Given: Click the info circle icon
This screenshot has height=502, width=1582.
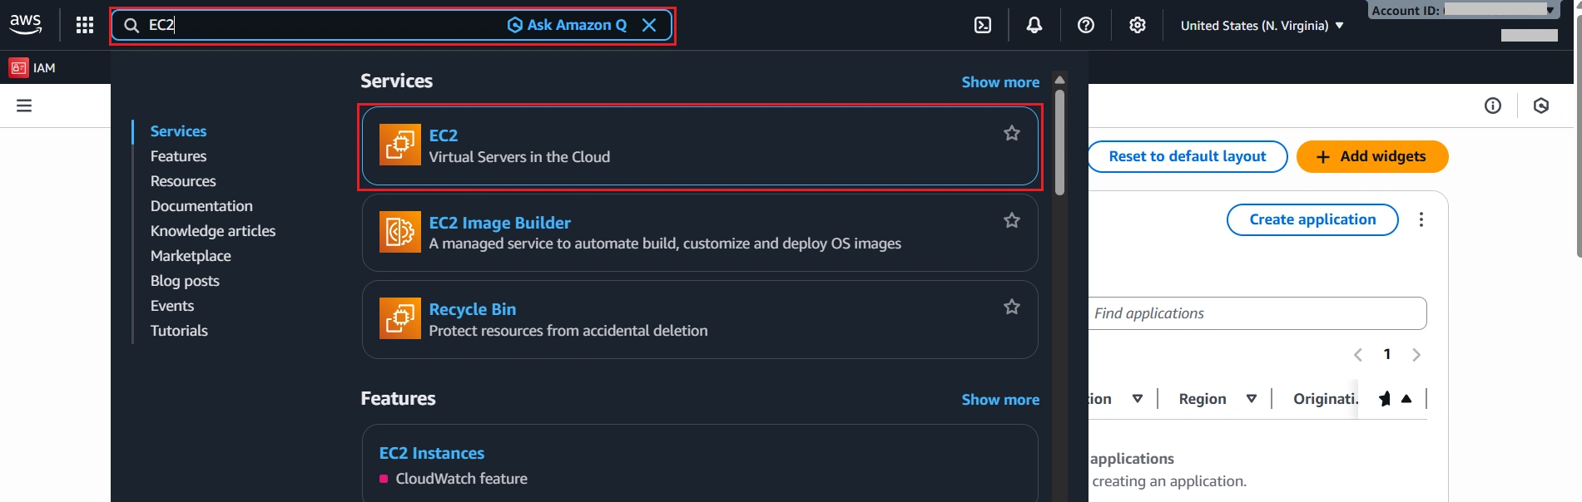Looking at the screenshot, I should pyautogui.click(x=1493, y=106).
